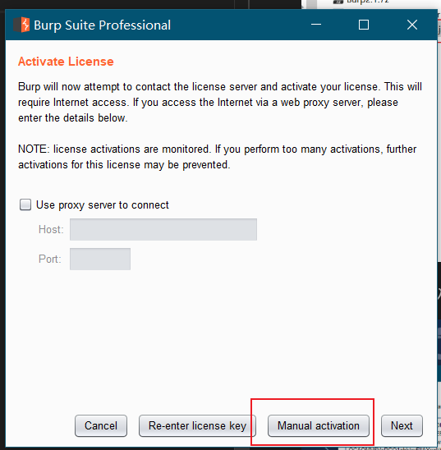The image size is (441, 450).
Task: Click the file icon beside Burp2.1.72
Action: (x=338, y=2)
